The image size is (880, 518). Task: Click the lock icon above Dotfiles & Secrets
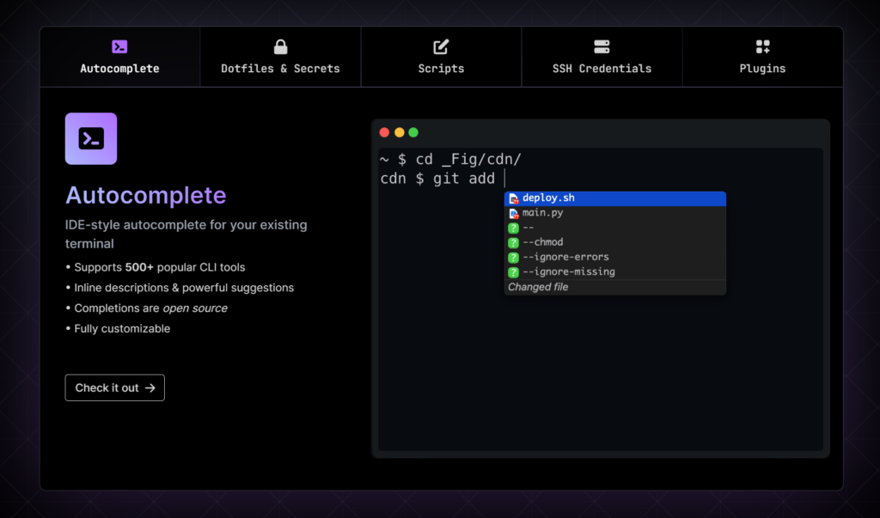pyautogui.click(x=280, y=47)
